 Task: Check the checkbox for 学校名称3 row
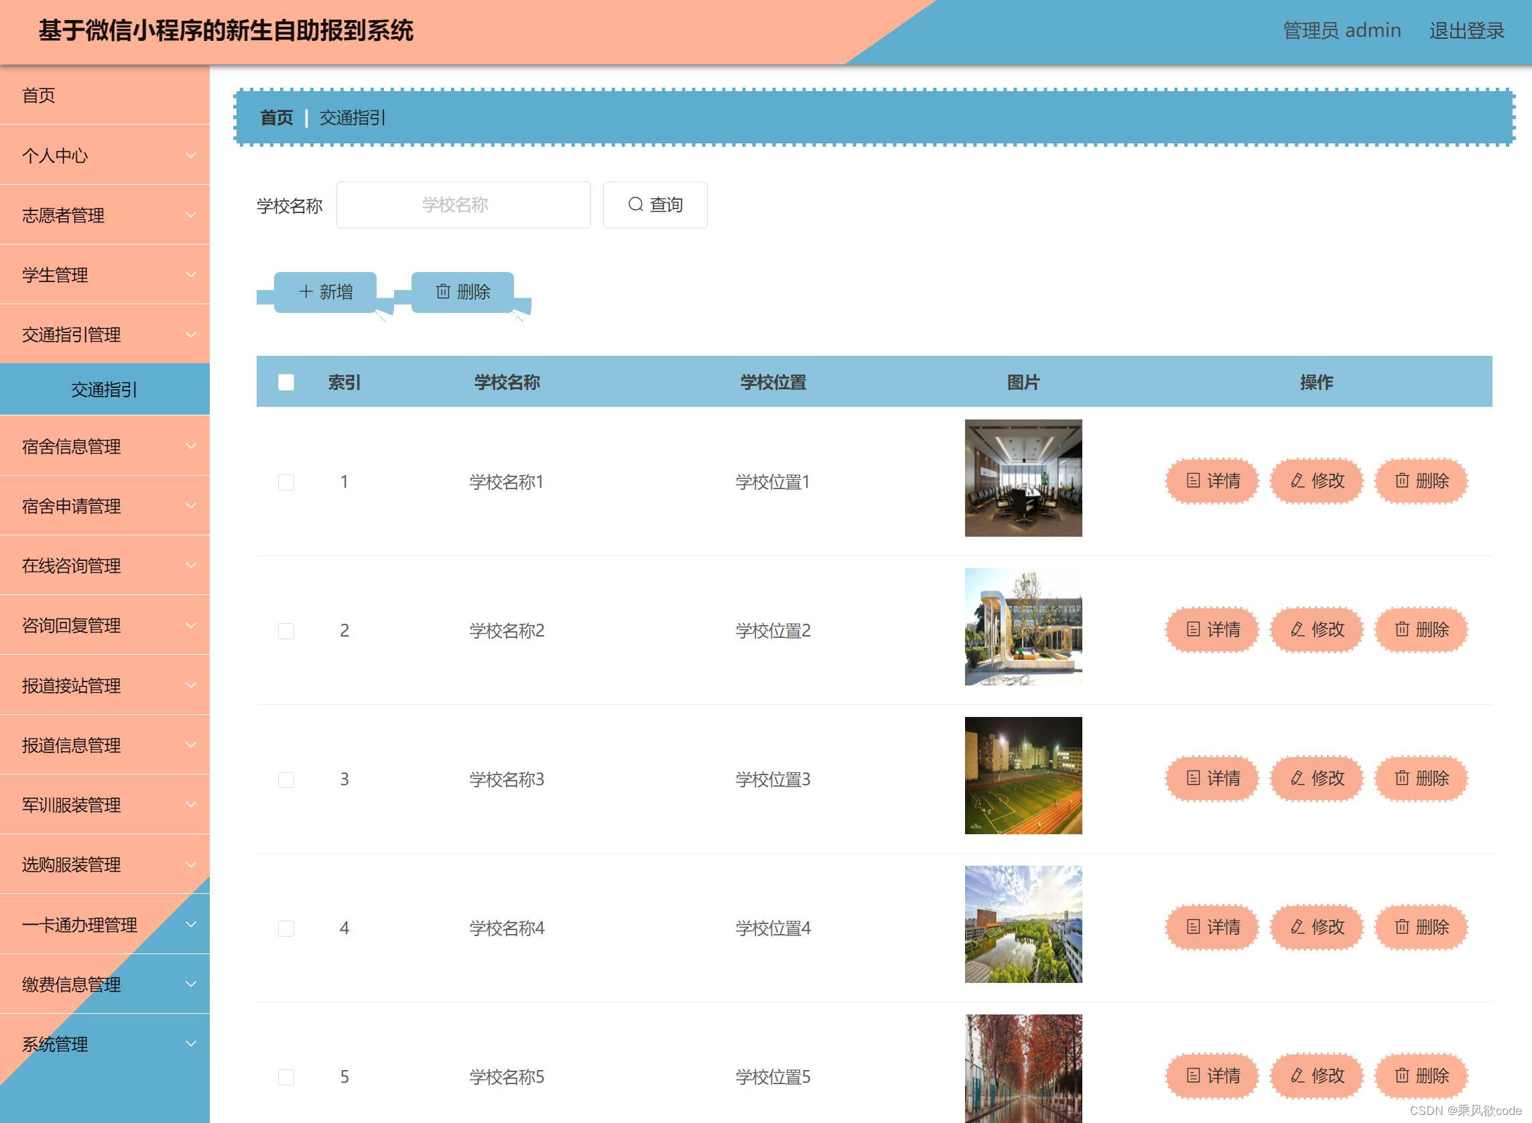(286, 779)
